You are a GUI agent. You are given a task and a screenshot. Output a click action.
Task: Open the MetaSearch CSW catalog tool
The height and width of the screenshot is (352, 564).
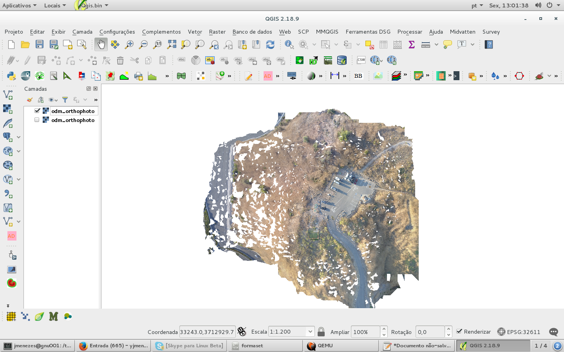coord(361,60)
